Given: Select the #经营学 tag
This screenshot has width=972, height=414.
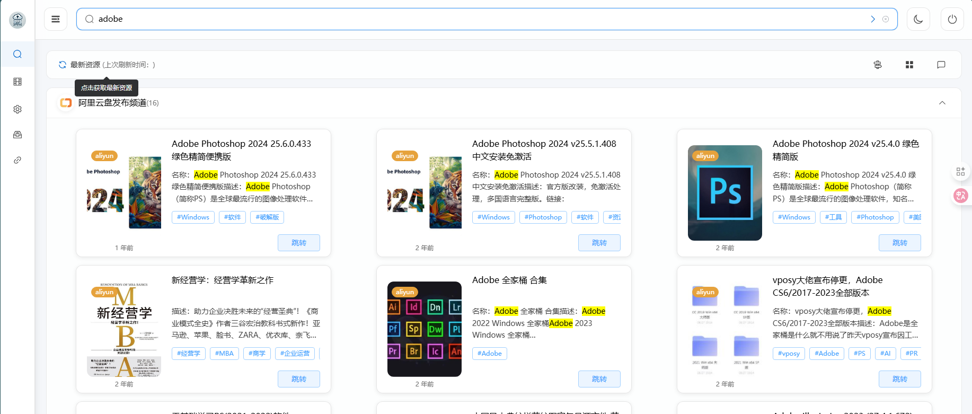Looking at the screenshot, I should (x=189, y=354).
